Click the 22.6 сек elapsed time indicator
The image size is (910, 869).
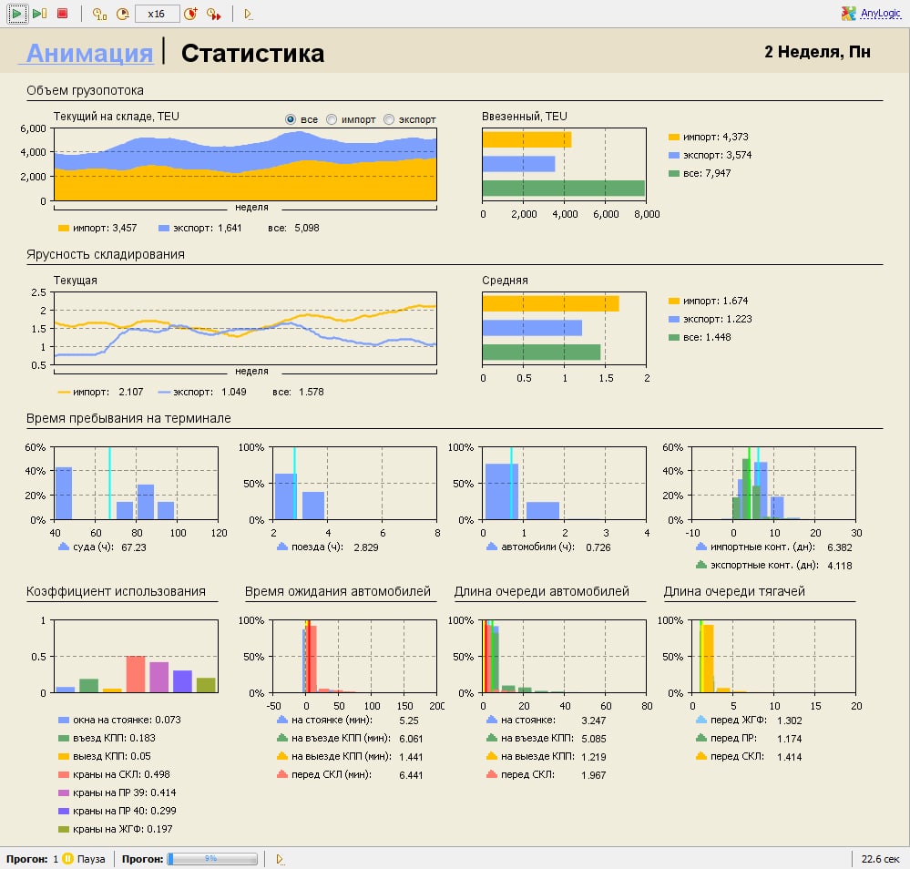(880, 858)
